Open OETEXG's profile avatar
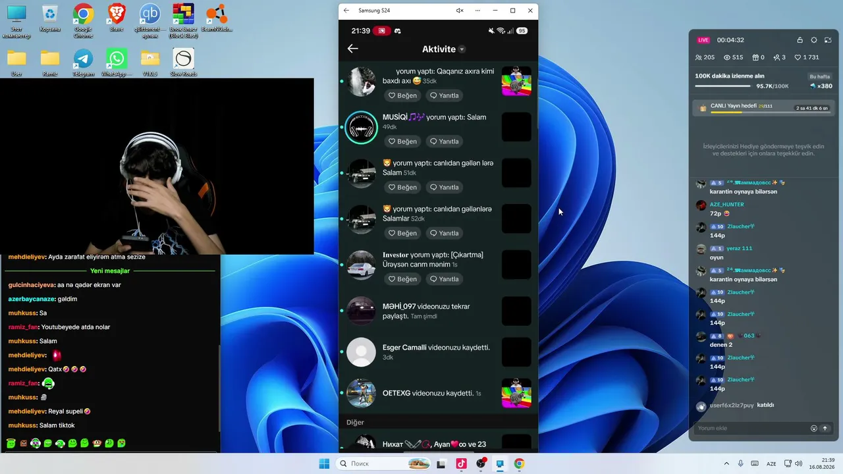Screen dimensions: 843x474 pyautogui.click(x=361, y=393)
